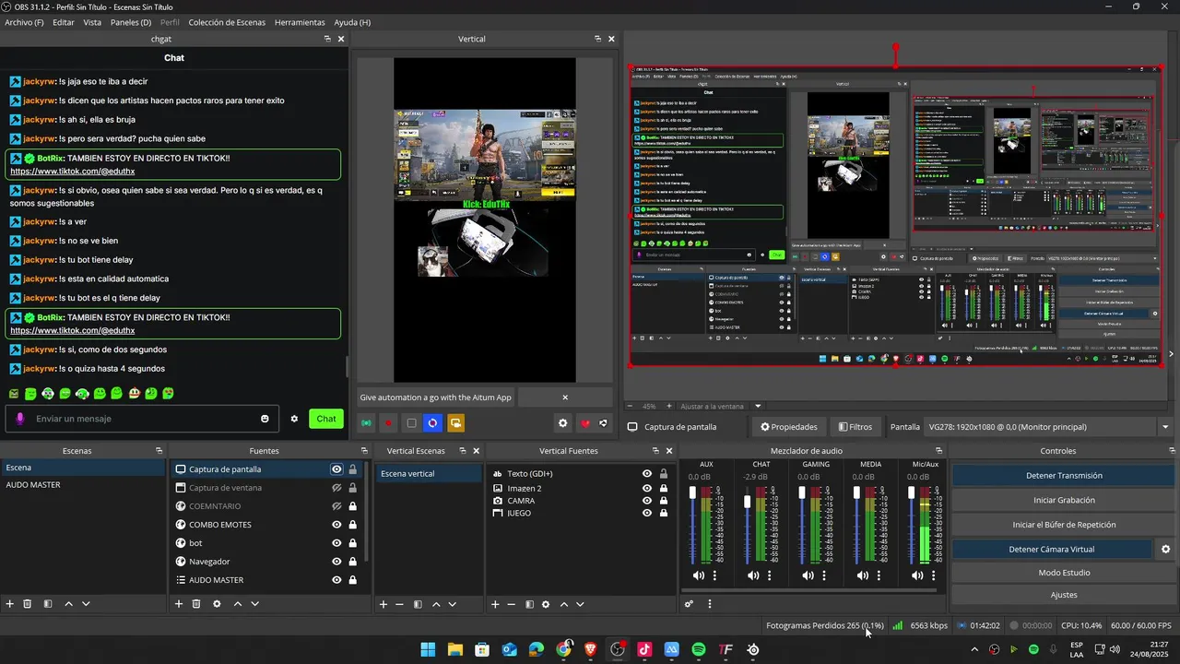Delete selected scene with Escenas trash icon
The image size is (1180, 664).
(28, 604)
